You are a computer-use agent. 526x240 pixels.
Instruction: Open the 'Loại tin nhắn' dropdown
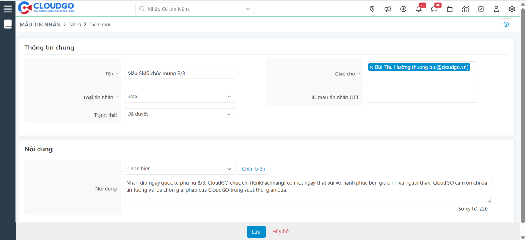click(179, 96)
